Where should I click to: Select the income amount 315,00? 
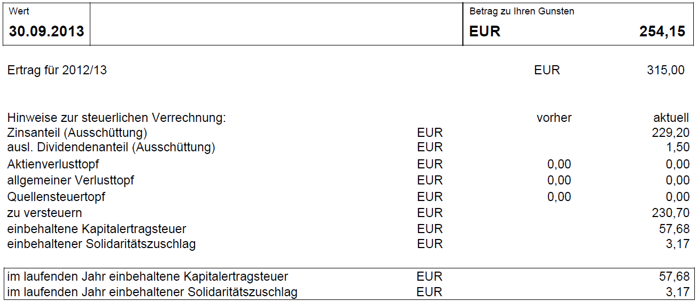665,70
